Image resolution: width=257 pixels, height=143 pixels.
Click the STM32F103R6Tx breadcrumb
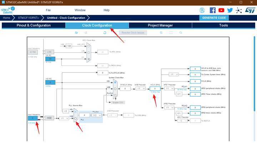point(28,18)
